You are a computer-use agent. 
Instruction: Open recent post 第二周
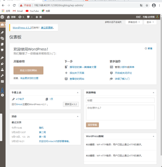tap(42, 132)
